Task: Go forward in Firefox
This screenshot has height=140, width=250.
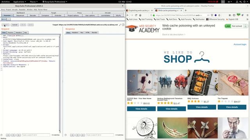Action: pos(132,15)
